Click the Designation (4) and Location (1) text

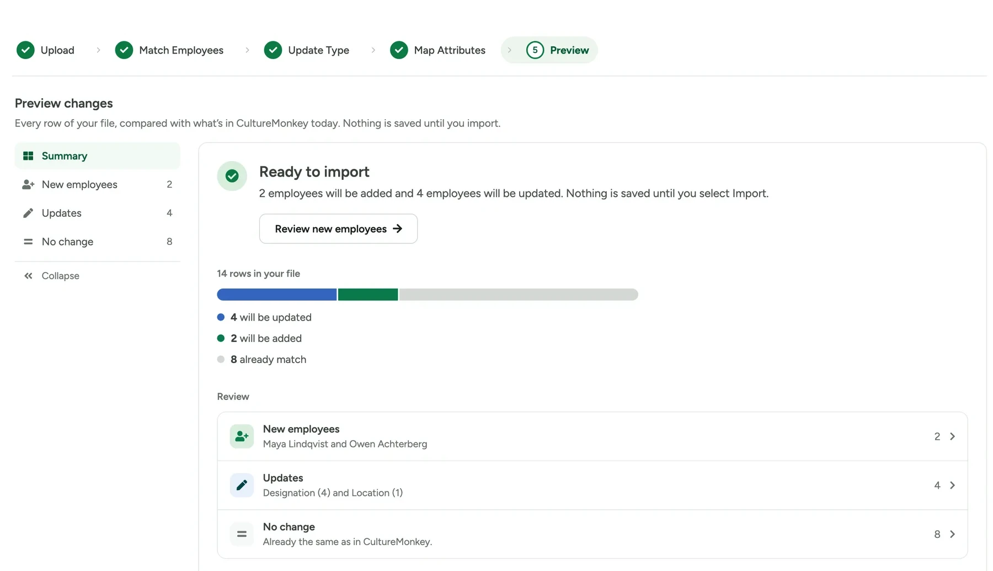tap(333, 493)
